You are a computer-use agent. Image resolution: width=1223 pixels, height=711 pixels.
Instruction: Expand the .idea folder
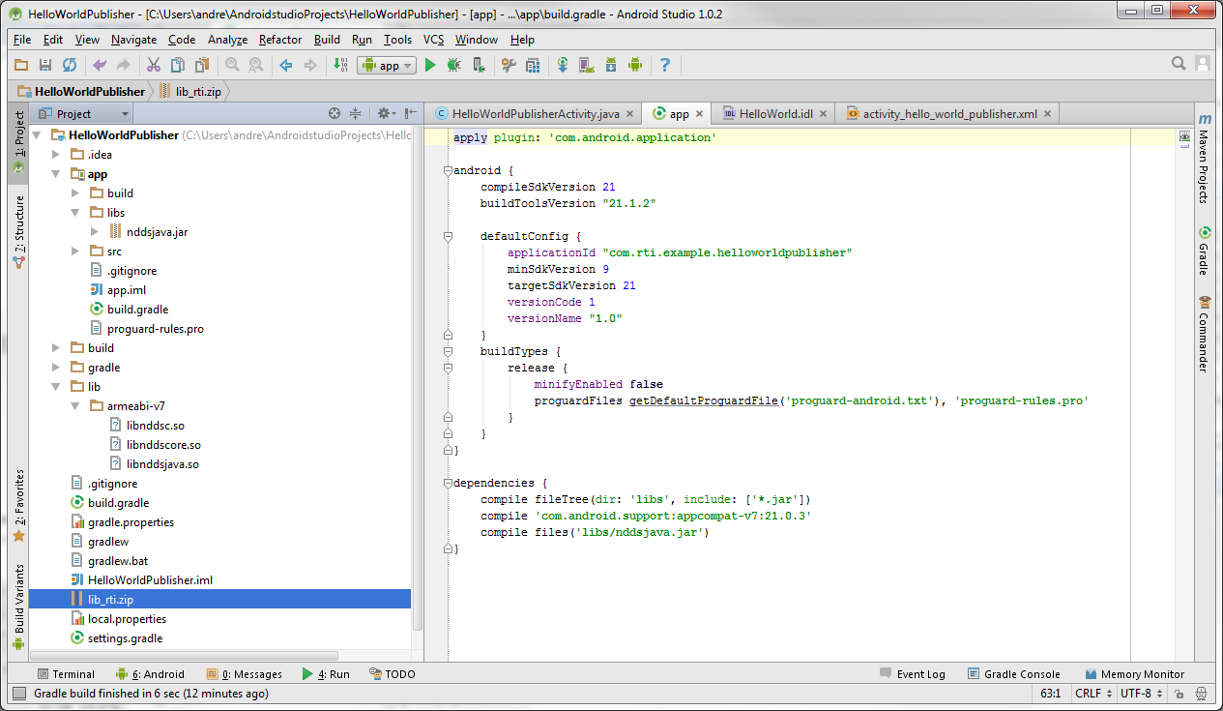pos(56,155)
